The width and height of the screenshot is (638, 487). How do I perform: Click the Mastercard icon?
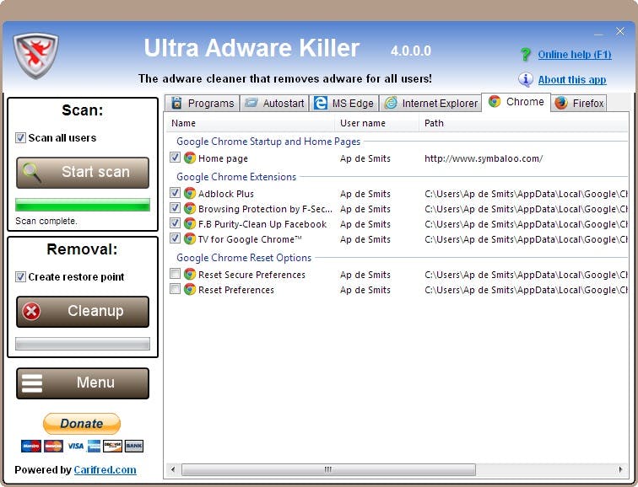click(53, 446)
